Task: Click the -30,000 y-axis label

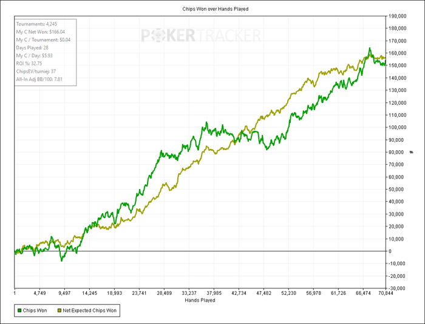Action: coord(397,288)
